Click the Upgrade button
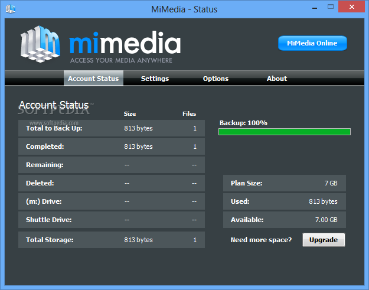 point(324,240)
